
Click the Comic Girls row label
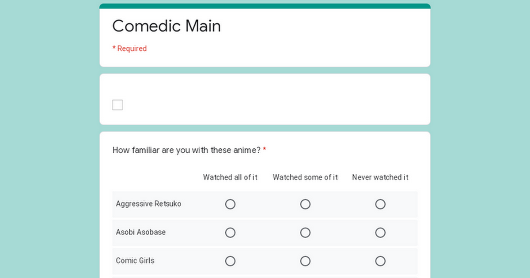[135, 261]
